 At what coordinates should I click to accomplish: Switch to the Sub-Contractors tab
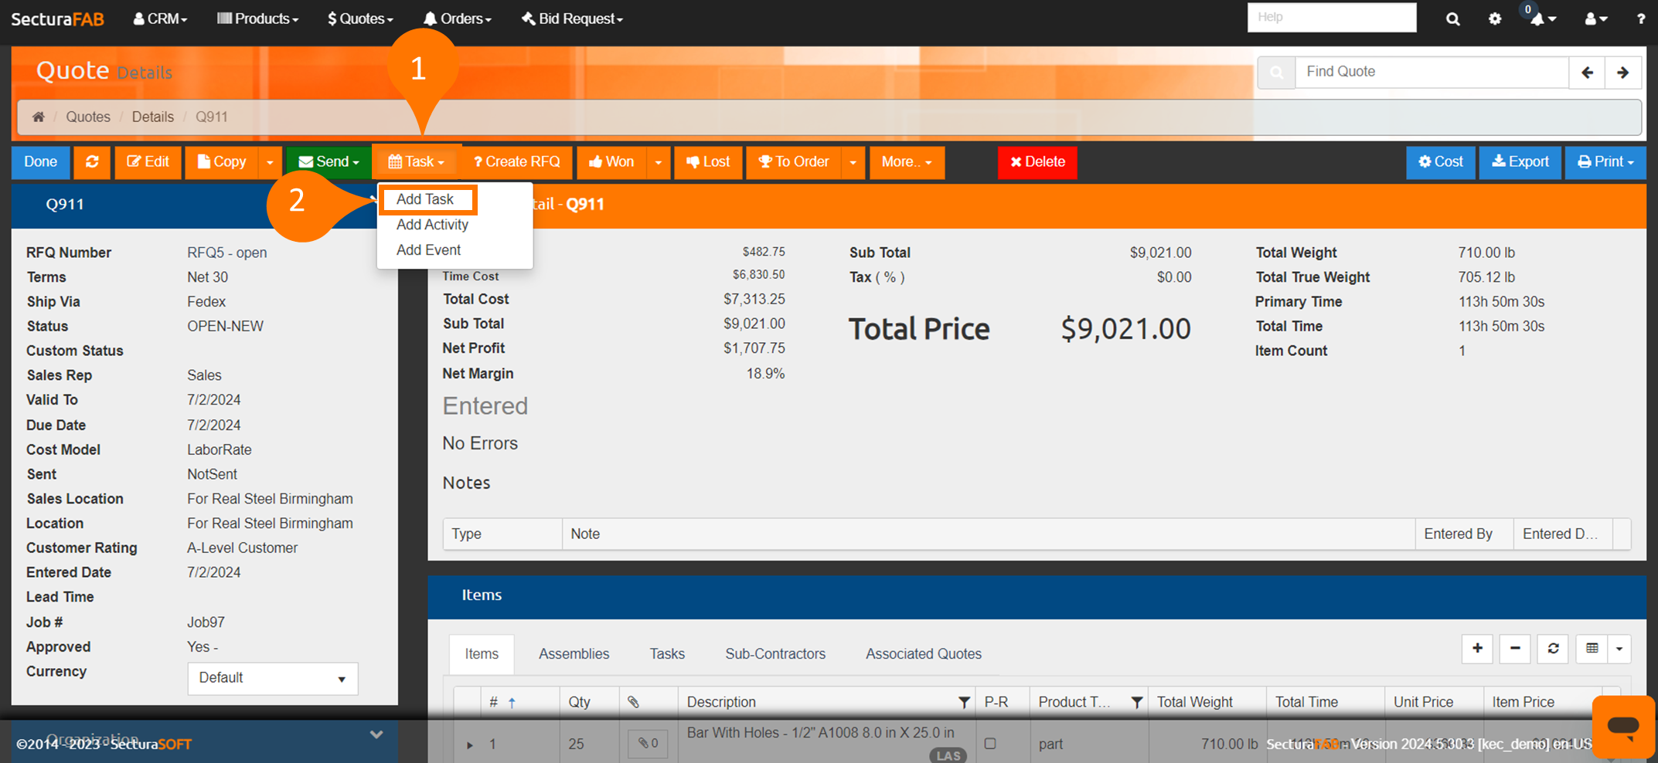(775, 654)
